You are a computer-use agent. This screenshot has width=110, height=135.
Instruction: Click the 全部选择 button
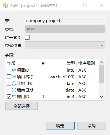click(22, 106)
